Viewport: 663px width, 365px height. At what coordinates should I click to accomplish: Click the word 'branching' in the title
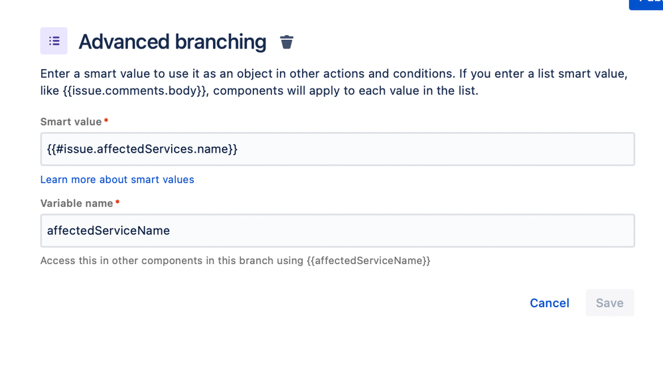pos(221,41)
